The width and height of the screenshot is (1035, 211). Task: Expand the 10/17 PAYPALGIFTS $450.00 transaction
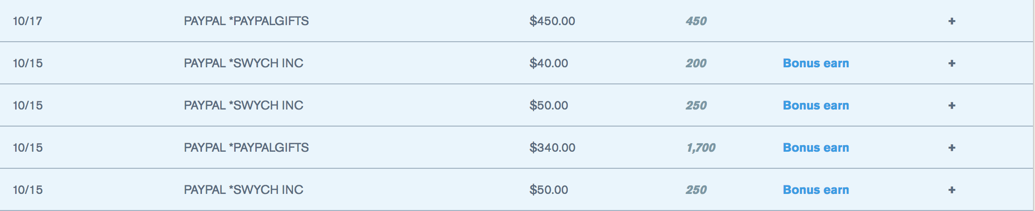[x=952, y=21]
